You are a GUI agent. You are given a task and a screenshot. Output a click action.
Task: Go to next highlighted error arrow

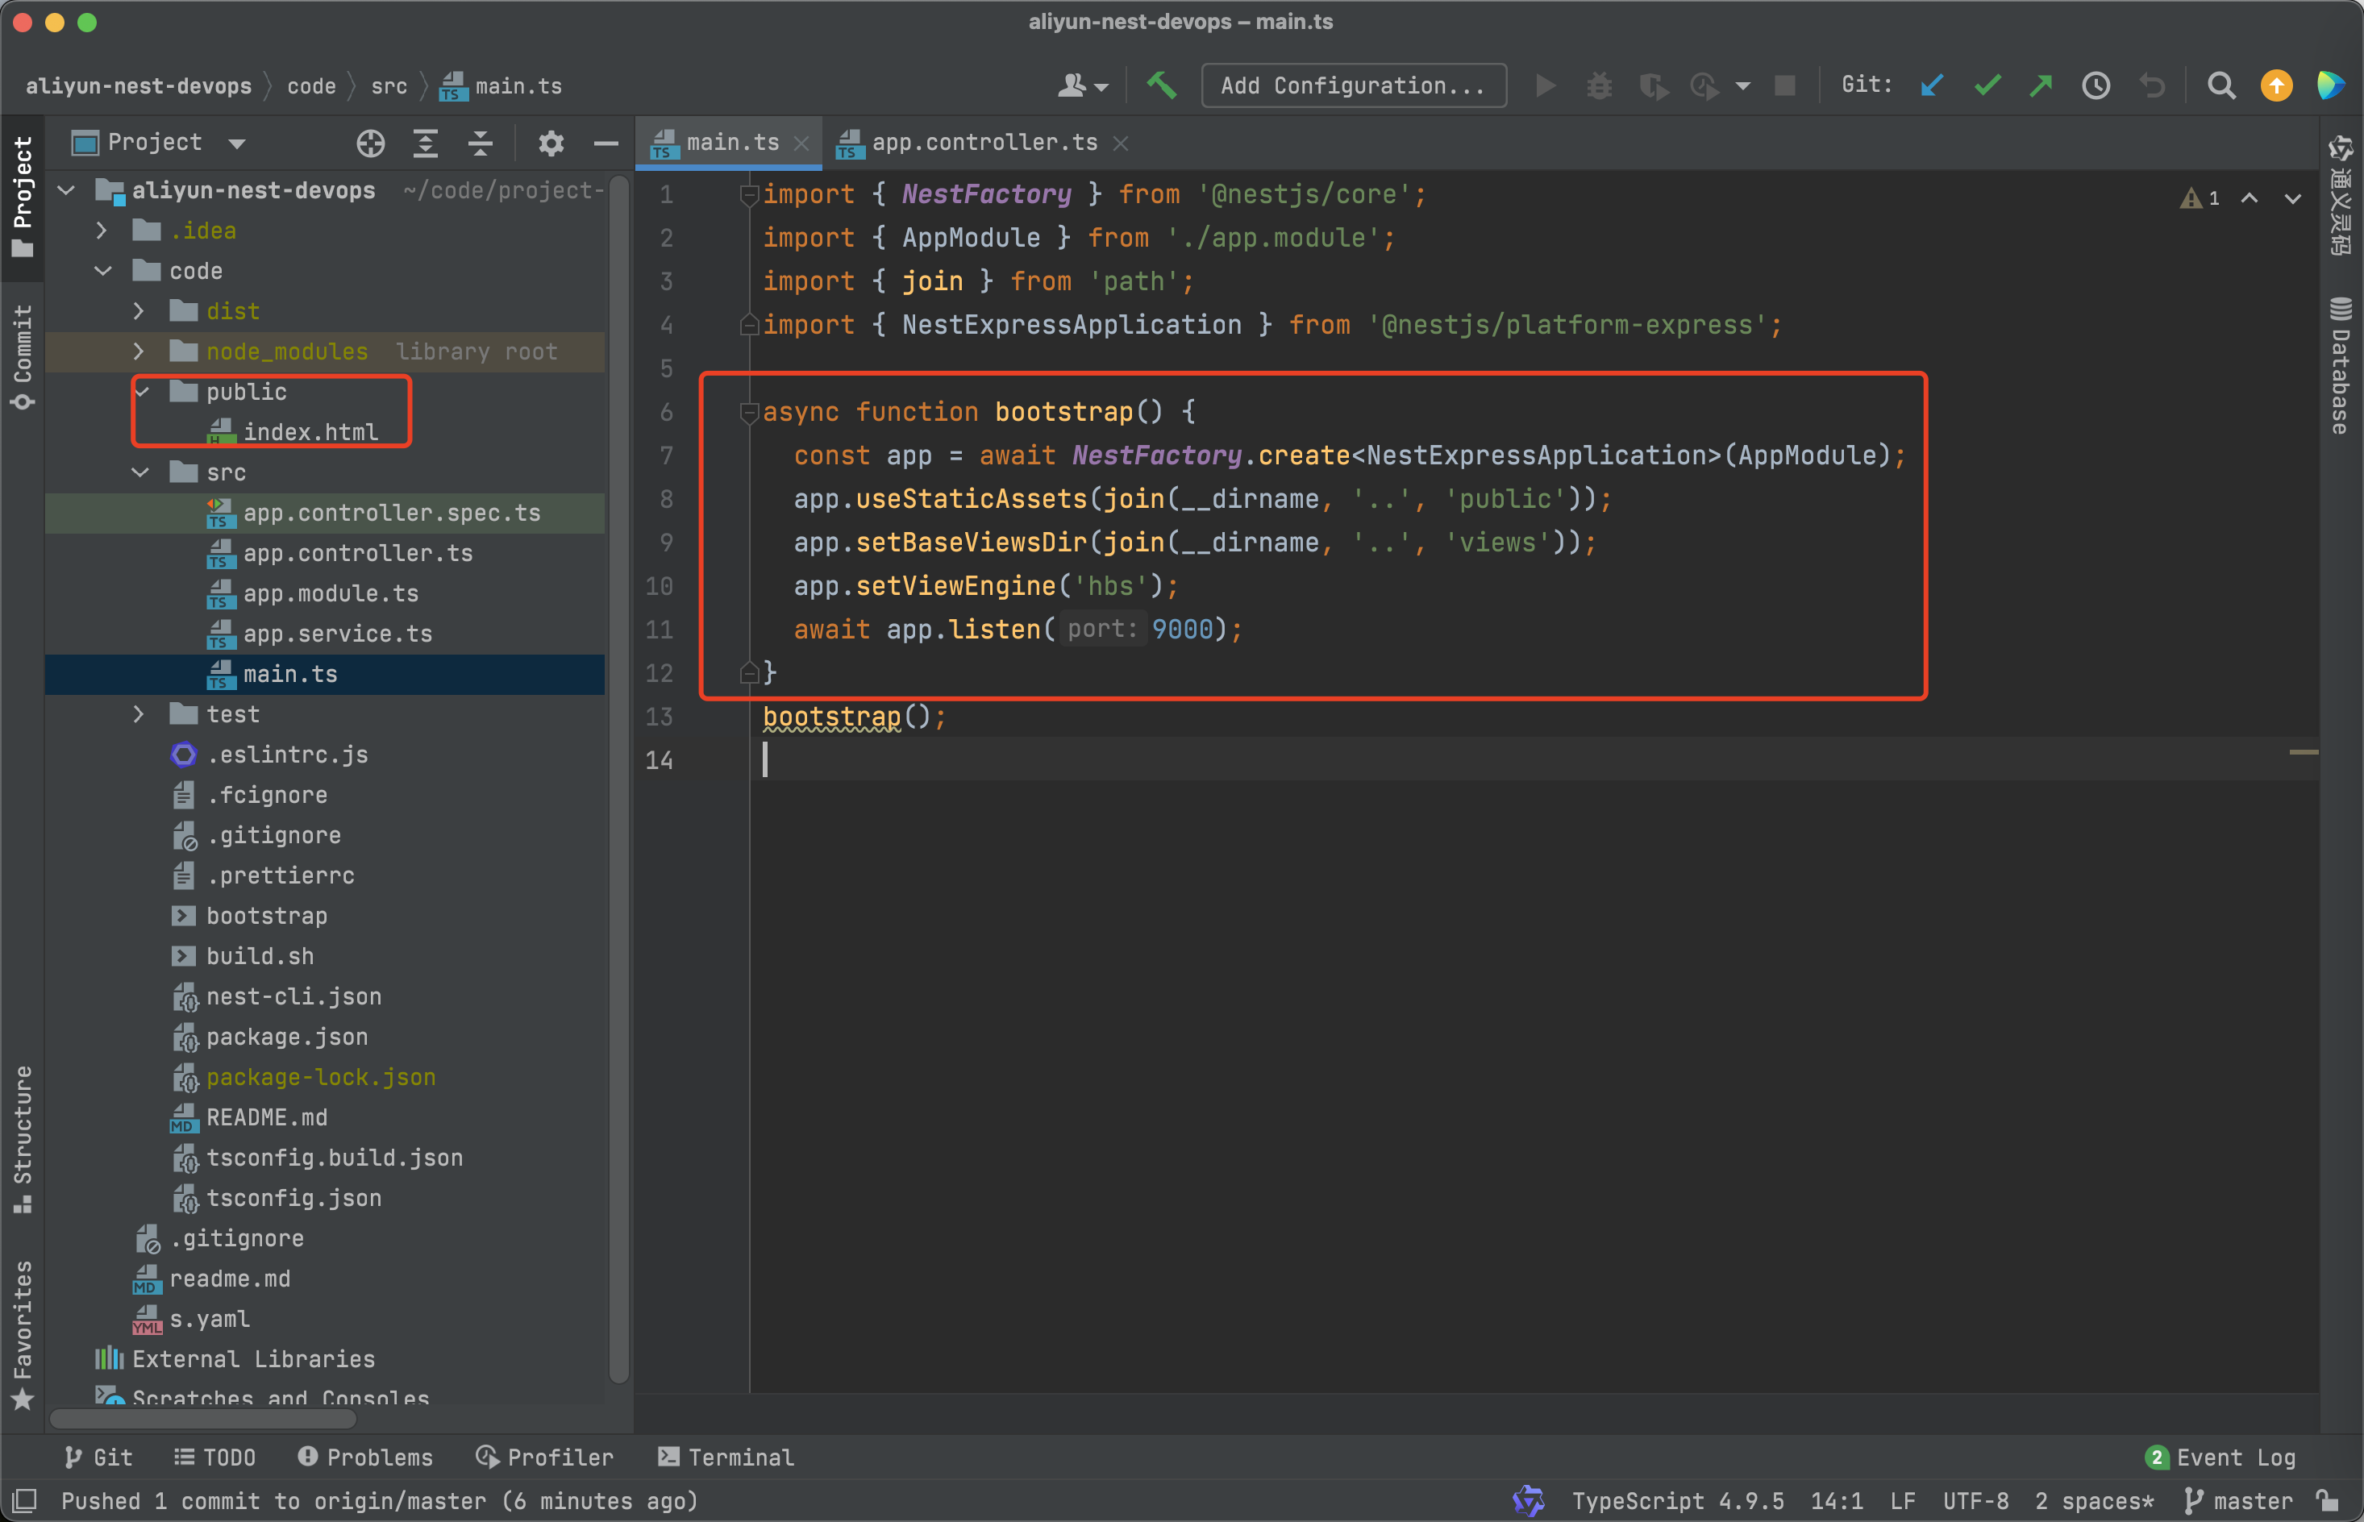2293,198
